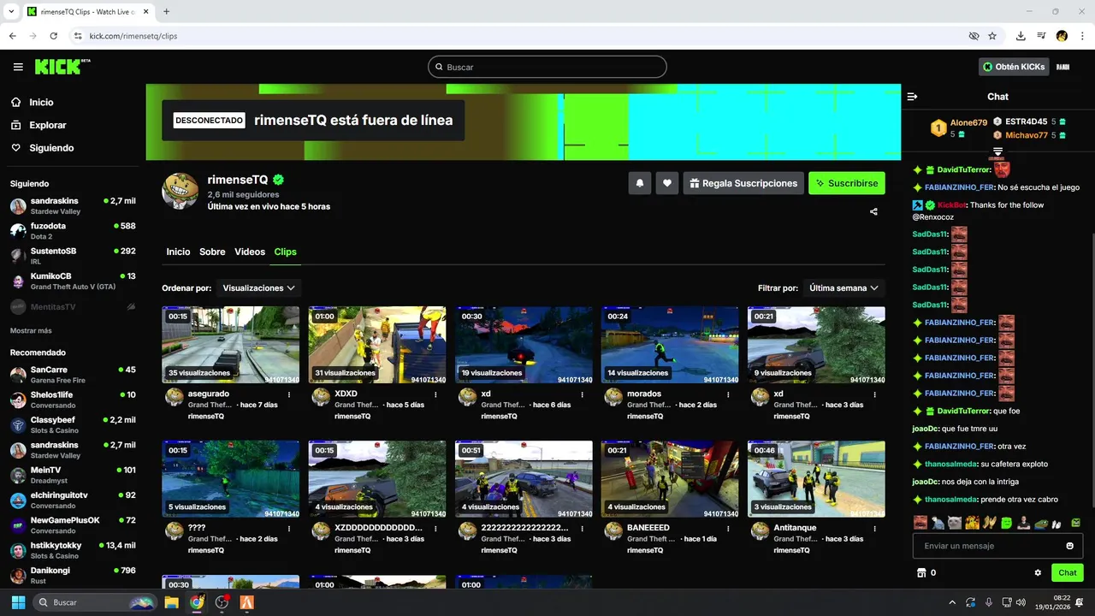Click 'Obtén KICKs' button
1095x616 pixels.
1014,67
